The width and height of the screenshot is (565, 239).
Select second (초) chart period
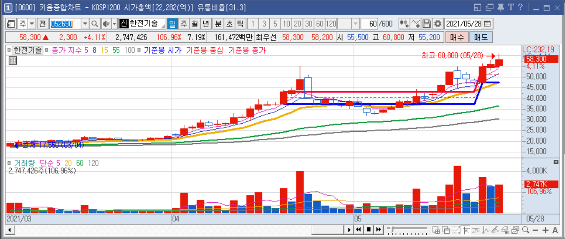(x=230, y=23)
